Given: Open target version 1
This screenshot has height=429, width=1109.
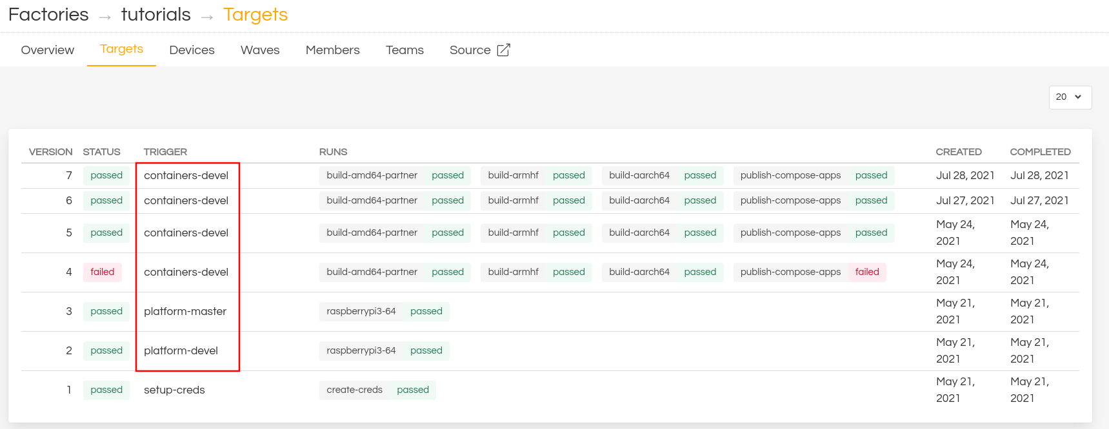Looking at the screenshot, I should click(69, 390).
